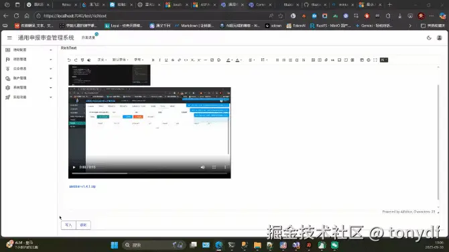Open File Explorer from the taskbar
Screen dimensions: 449x252
[257, 245]
